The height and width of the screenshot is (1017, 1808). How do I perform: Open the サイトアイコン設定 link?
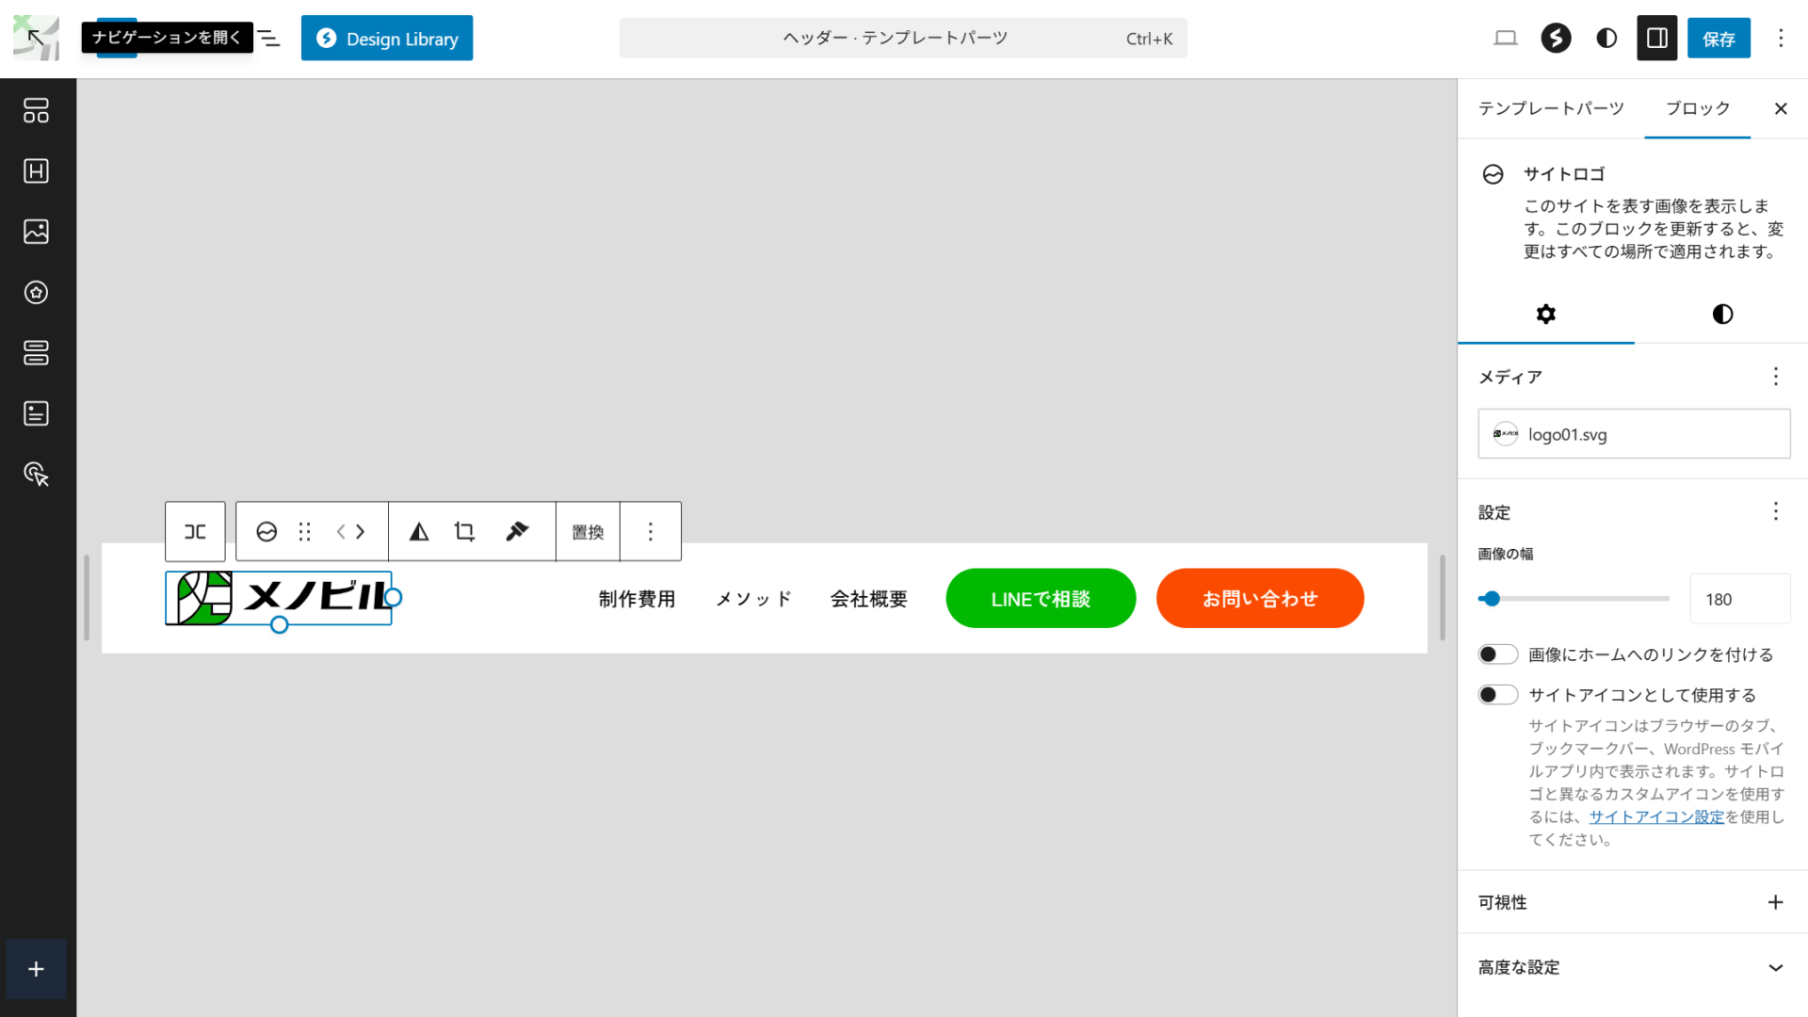pyautogui.click(x=1655, y=817)
